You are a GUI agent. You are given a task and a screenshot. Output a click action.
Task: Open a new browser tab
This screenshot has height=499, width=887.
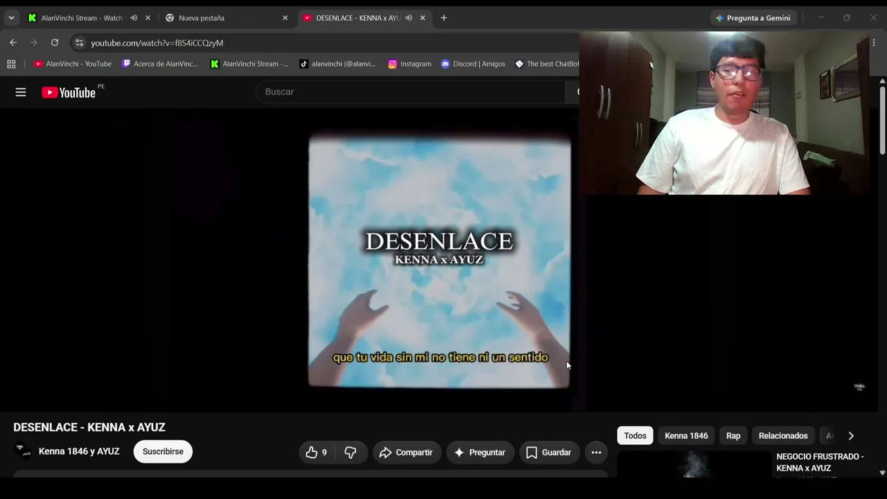[x=443, y=18]
